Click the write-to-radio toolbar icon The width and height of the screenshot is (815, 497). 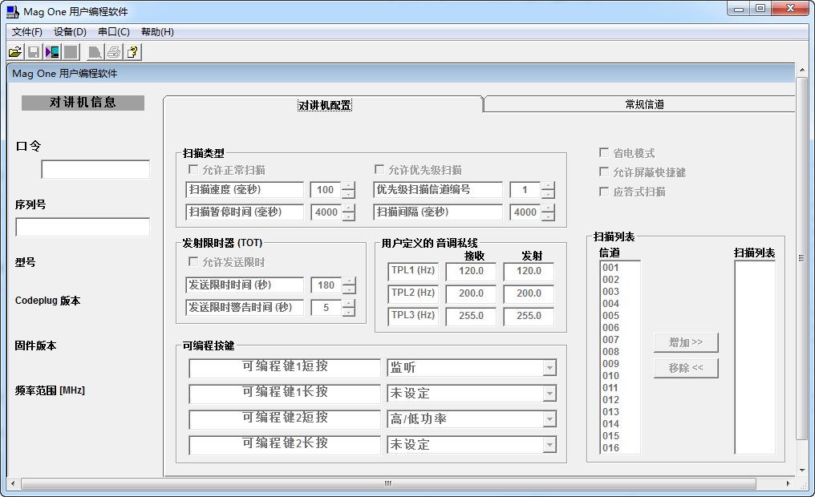pos(70,51)
